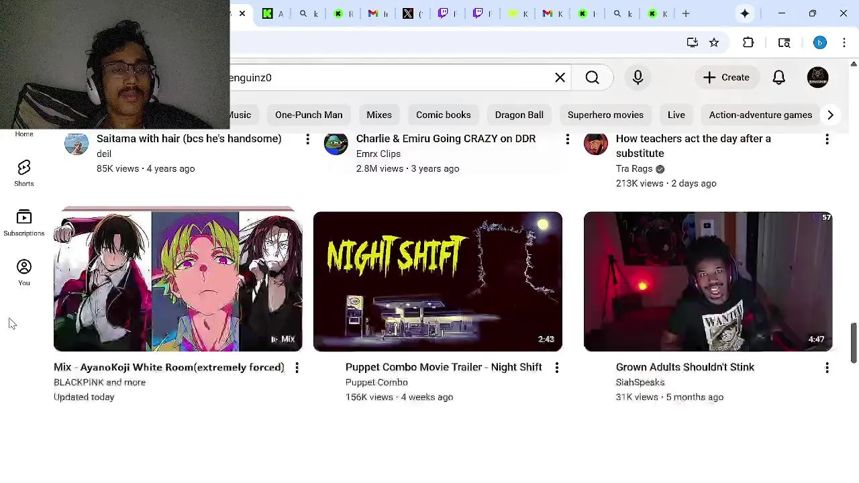Open options for Grown Adults Shouldn't Stink
This screenshot has width=859, height=483.
coord(827,368)
